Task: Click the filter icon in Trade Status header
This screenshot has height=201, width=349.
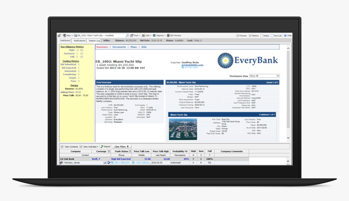Action: point(130,151)
